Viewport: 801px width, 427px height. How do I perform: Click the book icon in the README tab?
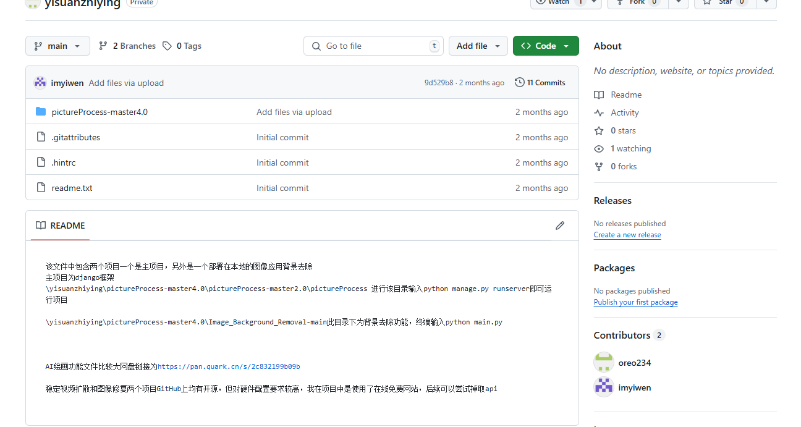[x=41, y=226]
